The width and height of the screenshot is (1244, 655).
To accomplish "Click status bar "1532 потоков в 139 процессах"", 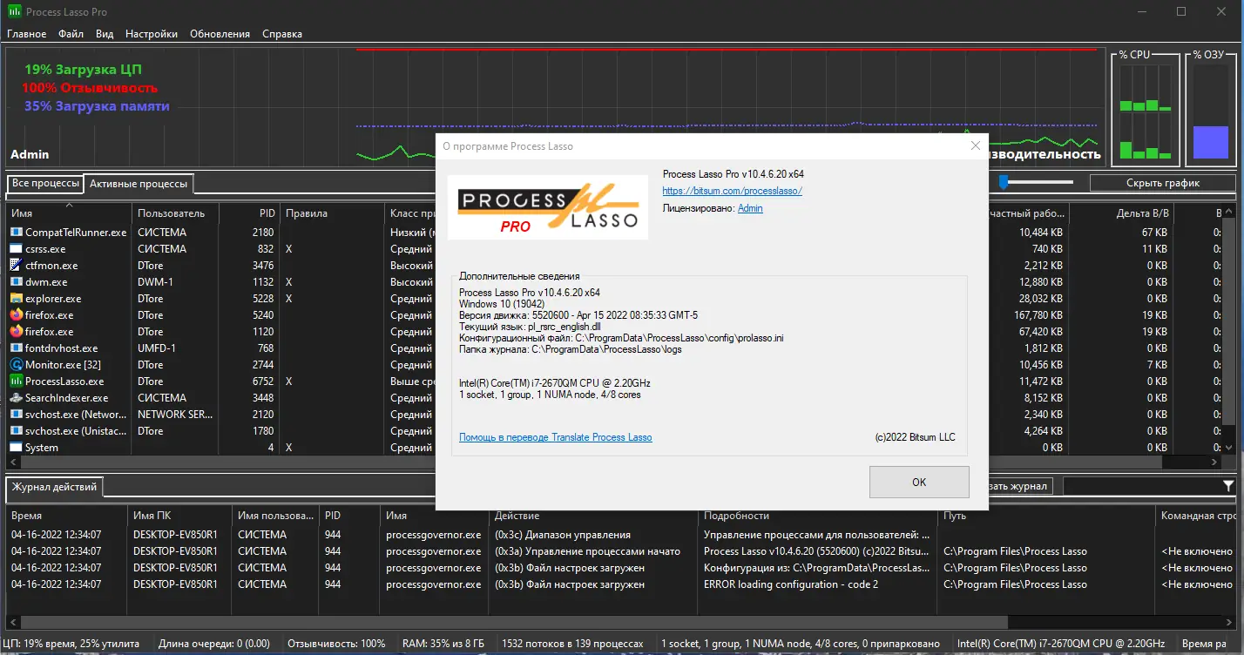I will pyautogui.click(x=573, y=644).
